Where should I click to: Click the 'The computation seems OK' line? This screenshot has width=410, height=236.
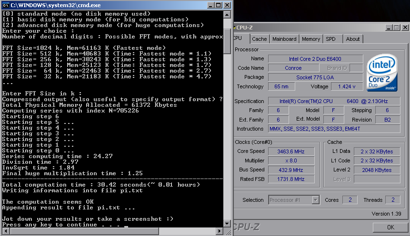coord(48,202)
